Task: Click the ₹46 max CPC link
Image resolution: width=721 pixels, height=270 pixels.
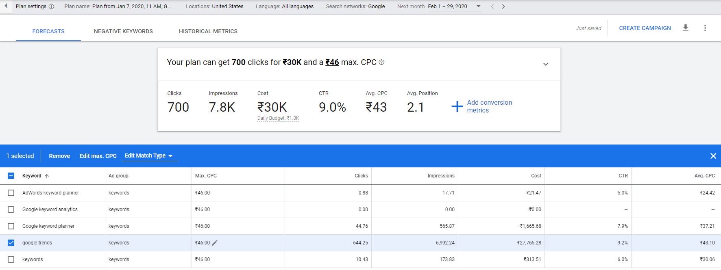Action: point(332,62)
